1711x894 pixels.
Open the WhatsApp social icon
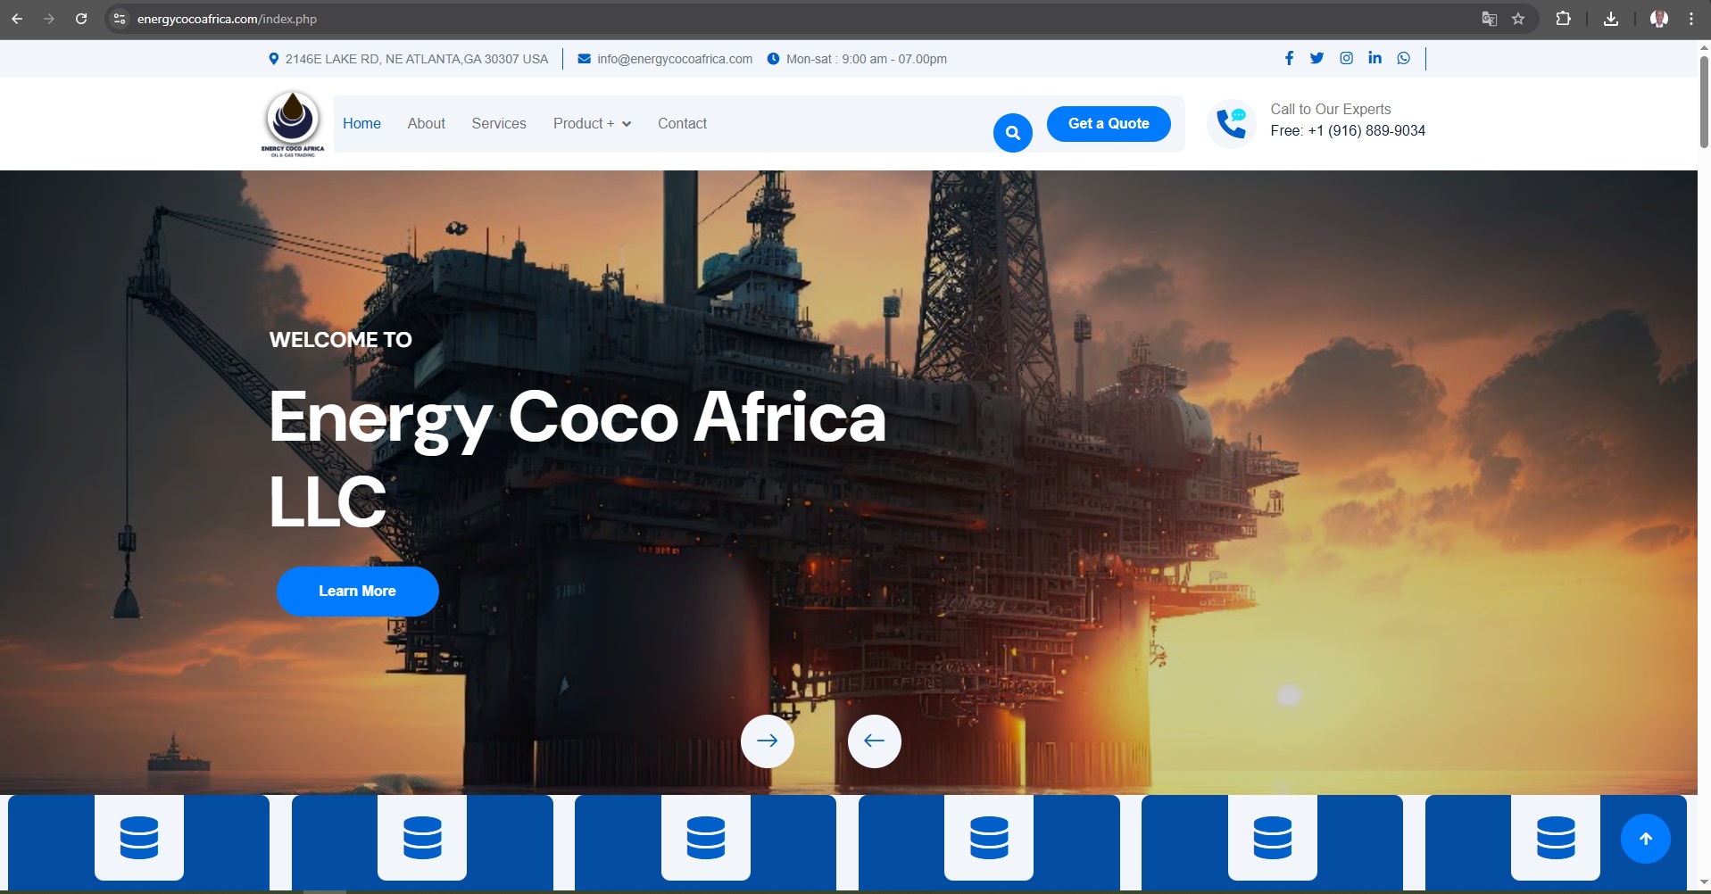1404,58
